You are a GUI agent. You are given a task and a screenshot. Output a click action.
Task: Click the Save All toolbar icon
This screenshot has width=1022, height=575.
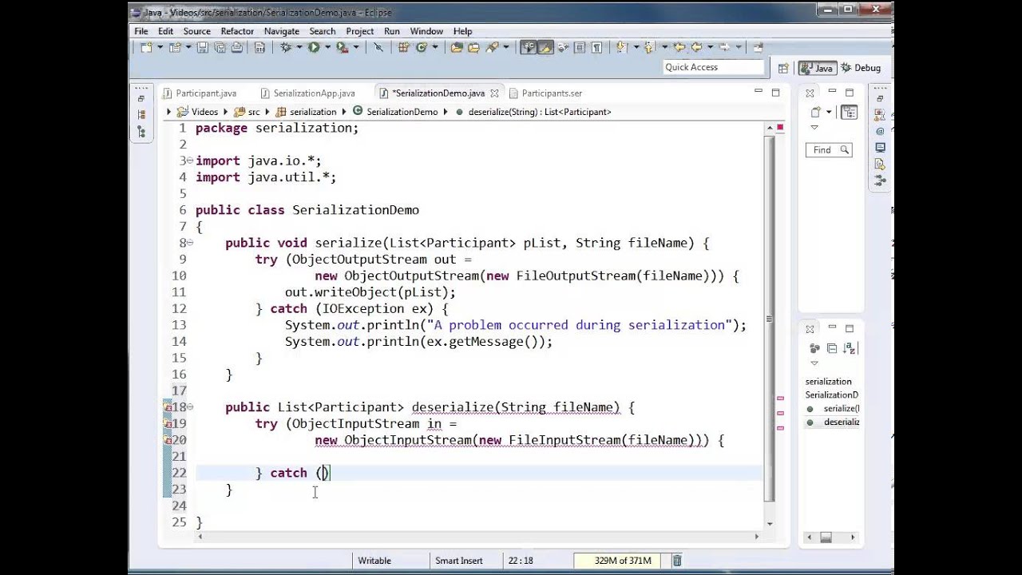[x=220, y=48]
